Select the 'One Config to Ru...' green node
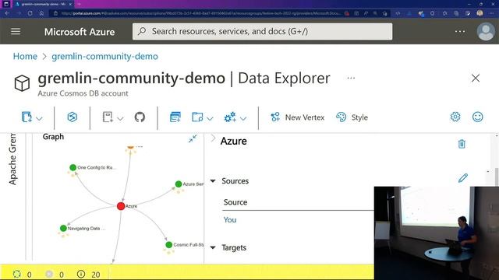 [x=73, y=167]
